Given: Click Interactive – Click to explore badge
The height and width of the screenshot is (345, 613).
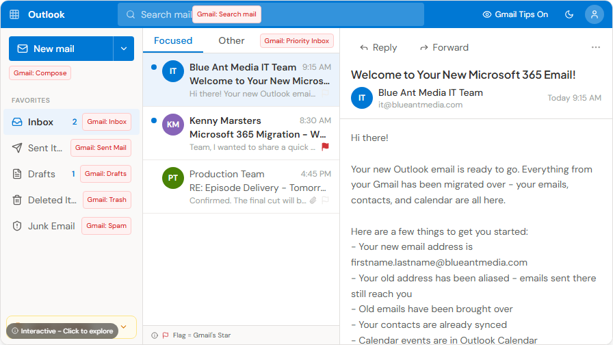Looking at the screenshot, I should click(62, 331).
